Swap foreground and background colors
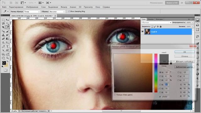Viewport: 201px width, 113px height. (7, 62)
